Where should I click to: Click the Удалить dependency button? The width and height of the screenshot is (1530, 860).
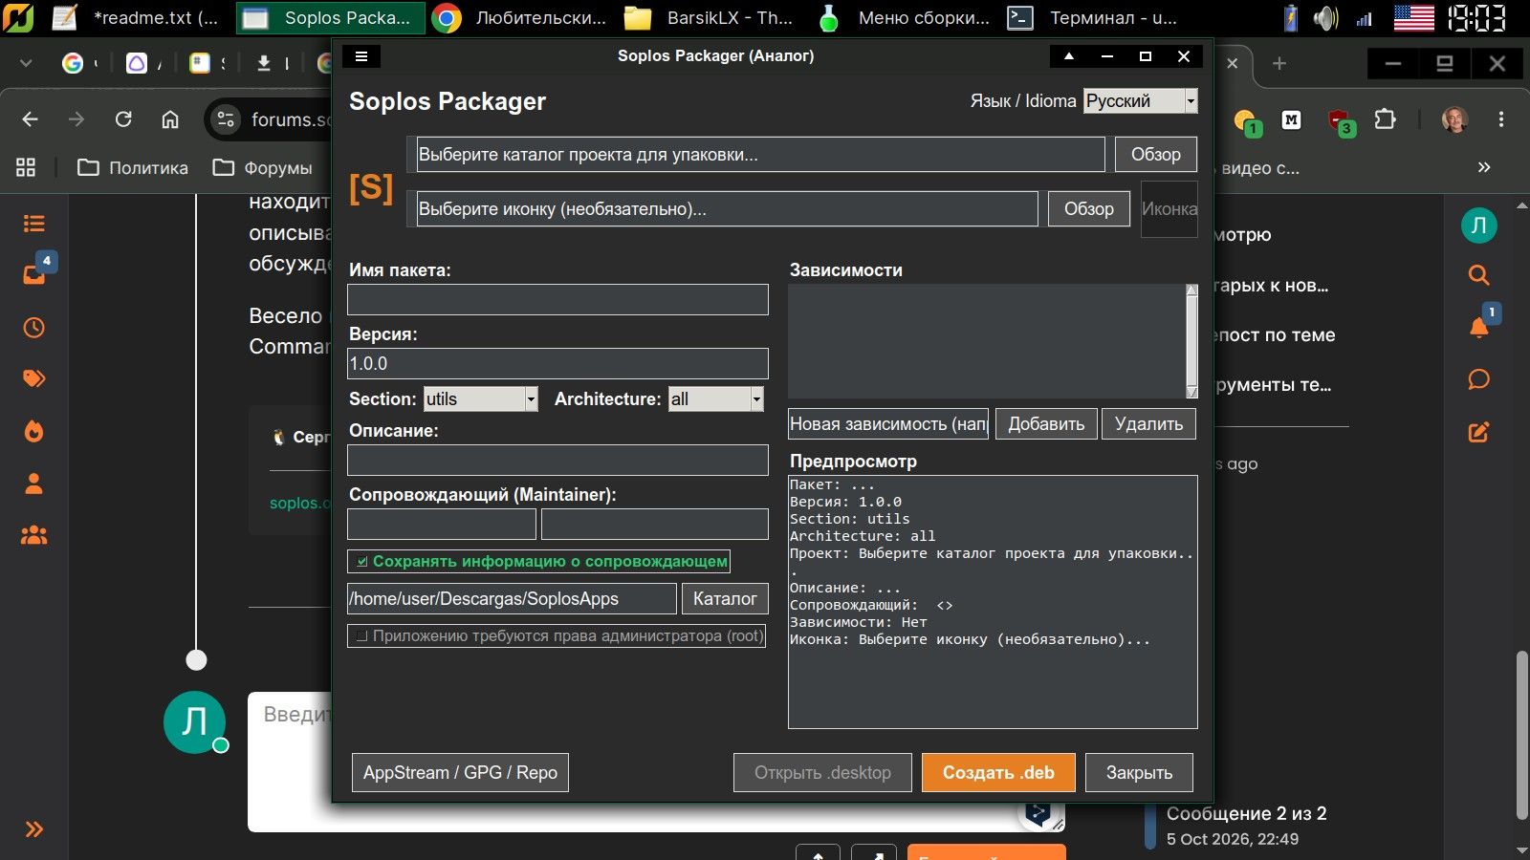pyautogui.click(x=1148, y=424)
